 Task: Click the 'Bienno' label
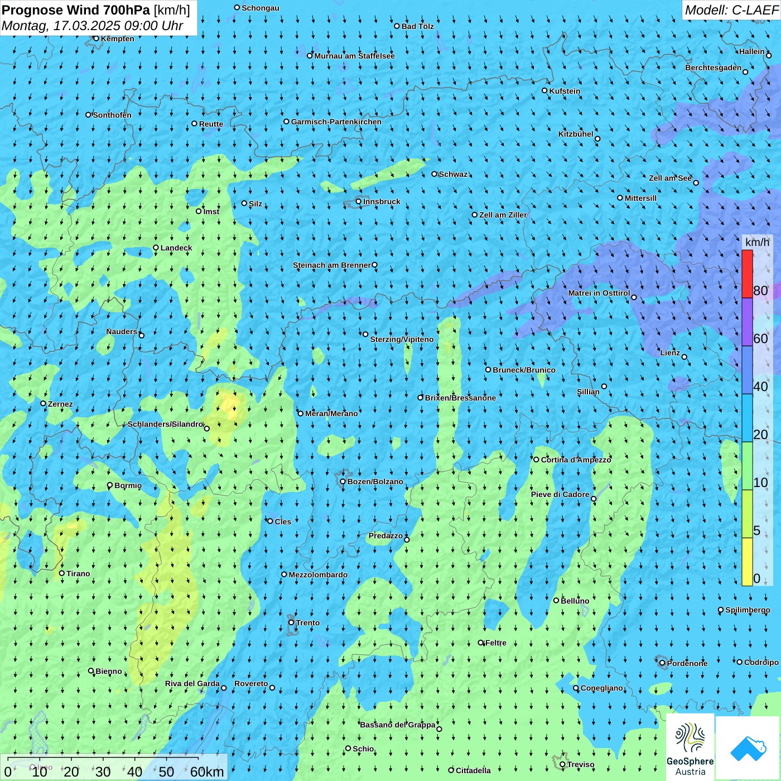pyautogui.click(x=109, y=671)
